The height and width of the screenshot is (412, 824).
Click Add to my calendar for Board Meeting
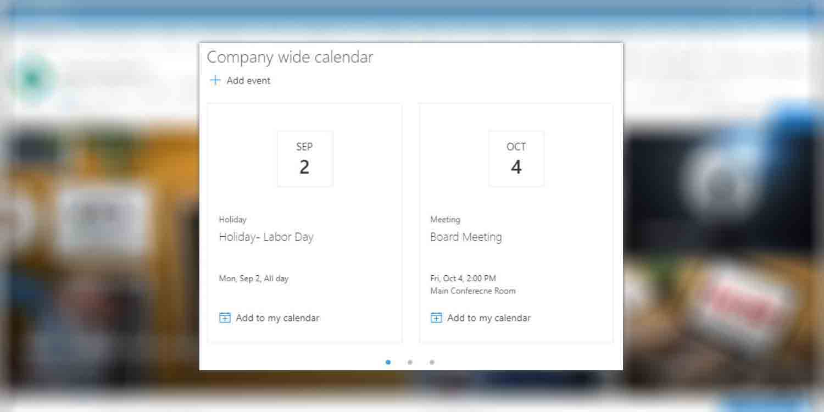(x=489, y=318)
